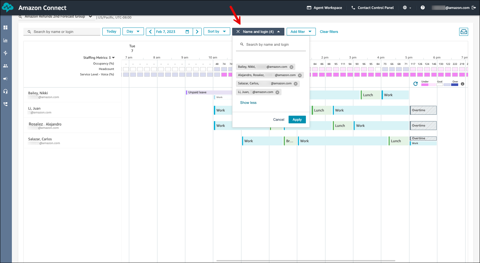
Task: Remove Bailey, Nikki from filter selection
Action: click(x=291, y=67)
